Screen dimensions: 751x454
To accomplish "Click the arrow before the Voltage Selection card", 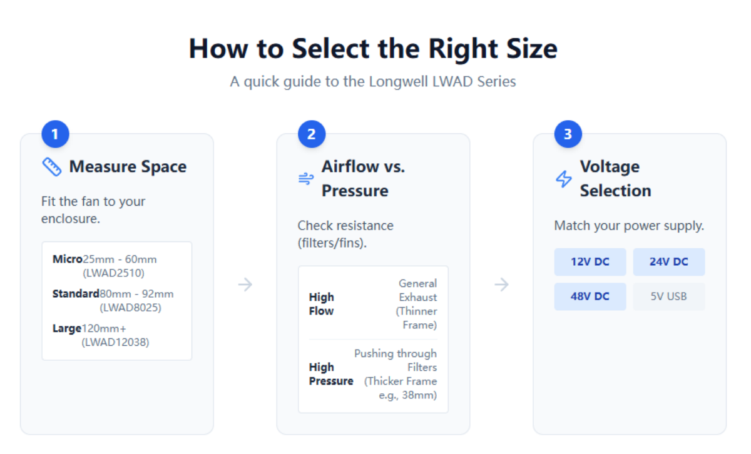I will 501,284.
